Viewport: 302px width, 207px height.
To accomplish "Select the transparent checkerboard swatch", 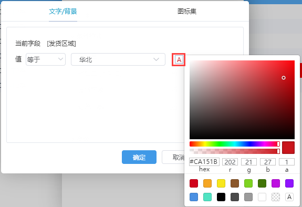I will [276, 197].
